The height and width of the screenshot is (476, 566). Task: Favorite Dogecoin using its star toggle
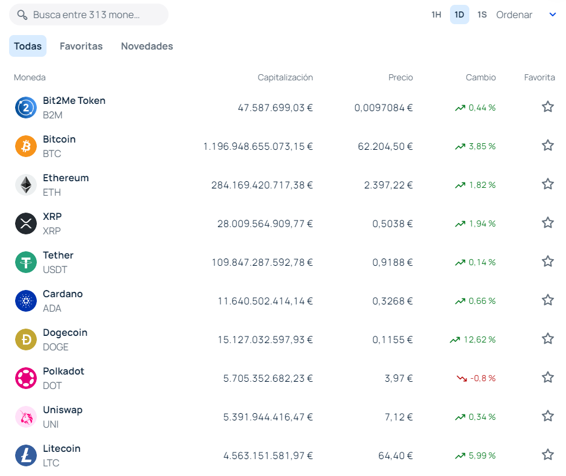548,338
